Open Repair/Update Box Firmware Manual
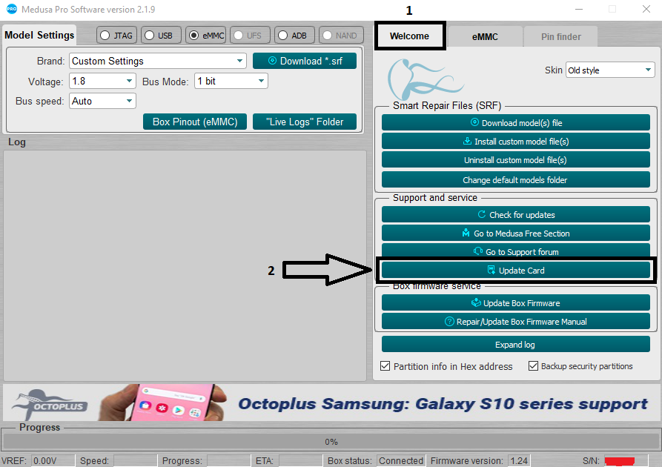The width and height of the screenshot is (662, 467). (515, 321)
